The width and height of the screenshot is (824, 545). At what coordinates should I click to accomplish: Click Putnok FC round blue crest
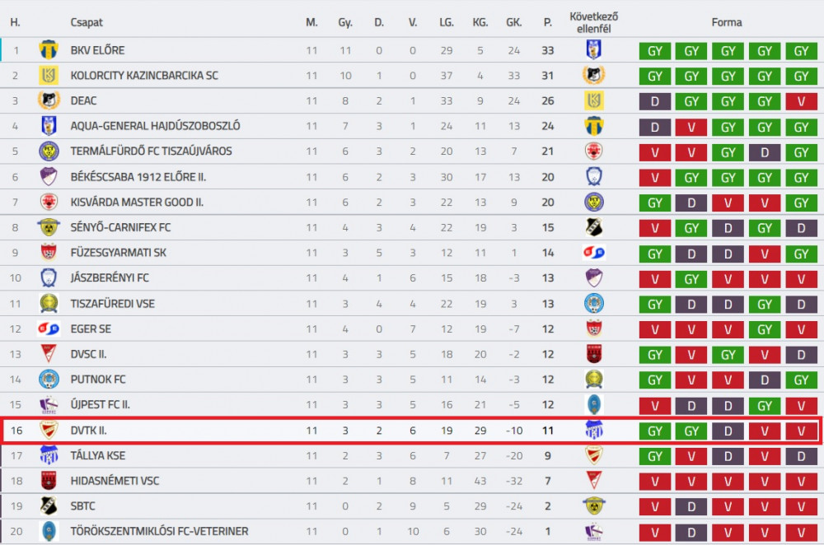tap(49, 379)
